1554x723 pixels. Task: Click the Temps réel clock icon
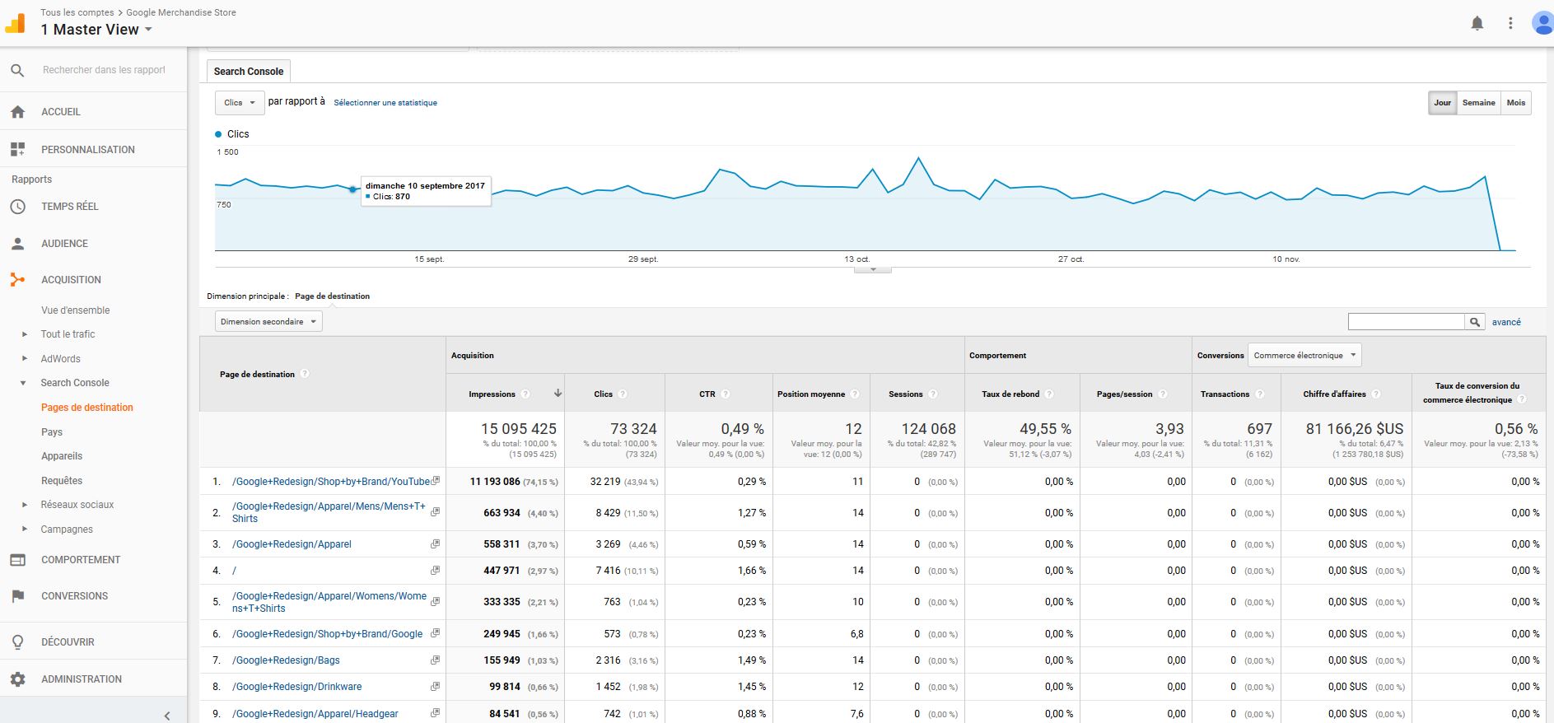(x=17, y=207)
